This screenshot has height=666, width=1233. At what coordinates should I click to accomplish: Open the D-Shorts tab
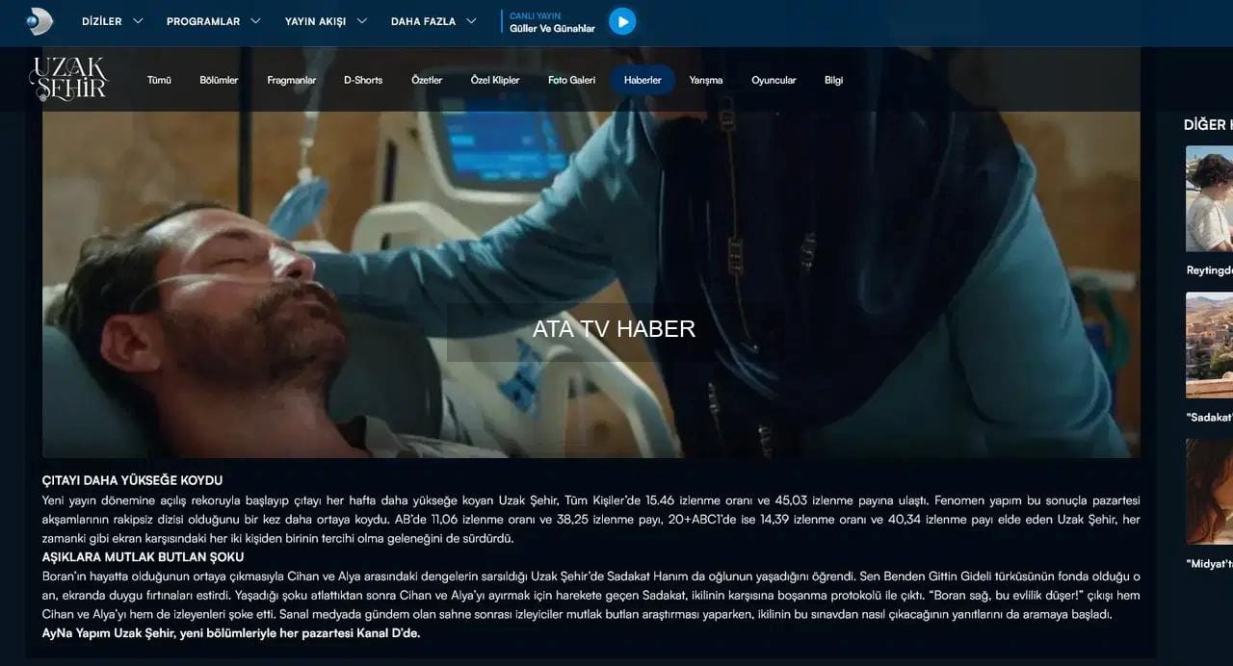[363, 80]
